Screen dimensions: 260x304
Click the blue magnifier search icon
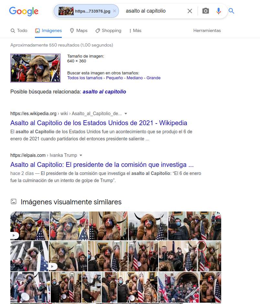pyautogui.click(x=231, y=11)
